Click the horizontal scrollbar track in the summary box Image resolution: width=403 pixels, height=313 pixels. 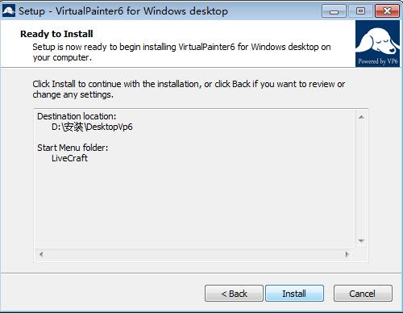coord(194,254)
